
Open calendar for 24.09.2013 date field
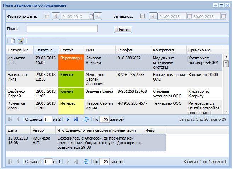91,16
